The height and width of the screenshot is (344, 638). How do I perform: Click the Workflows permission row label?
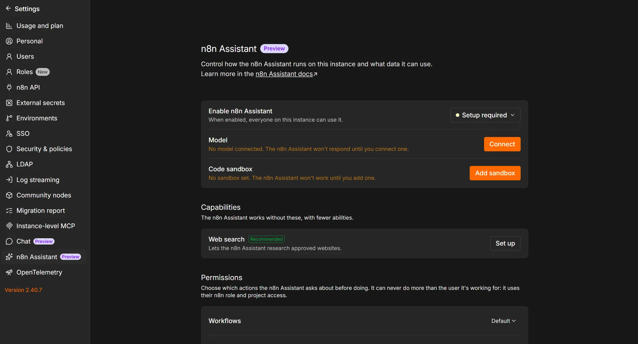pos(225,321)
